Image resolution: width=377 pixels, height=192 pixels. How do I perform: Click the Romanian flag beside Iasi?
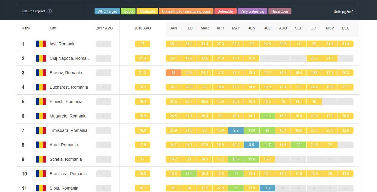(x=41, y=44)
